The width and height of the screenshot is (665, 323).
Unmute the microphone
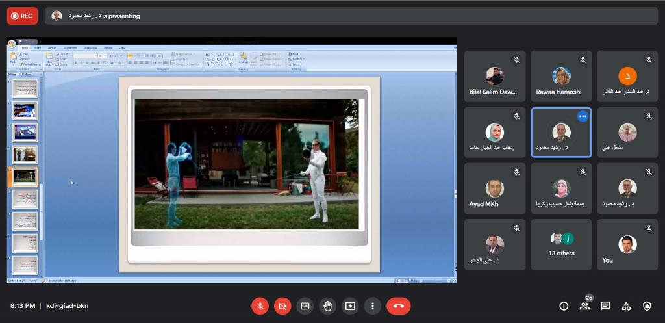click(x=260, y=305)
